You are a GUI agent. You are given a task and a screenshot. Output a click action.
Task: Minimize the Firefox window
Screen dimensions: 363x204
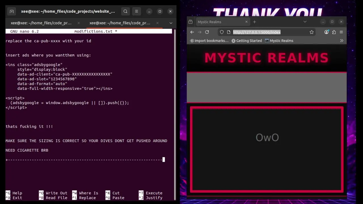point(323,22)
